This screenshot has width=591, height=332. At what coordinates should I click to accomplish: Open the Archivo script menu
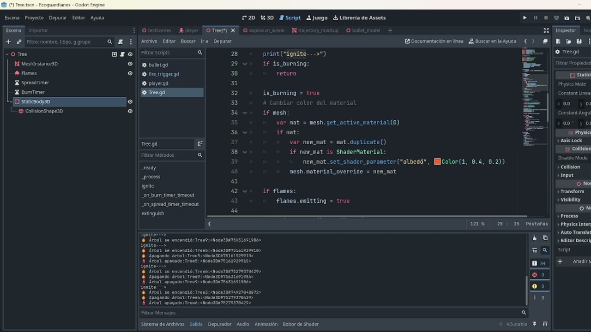(x=149, y=41)
